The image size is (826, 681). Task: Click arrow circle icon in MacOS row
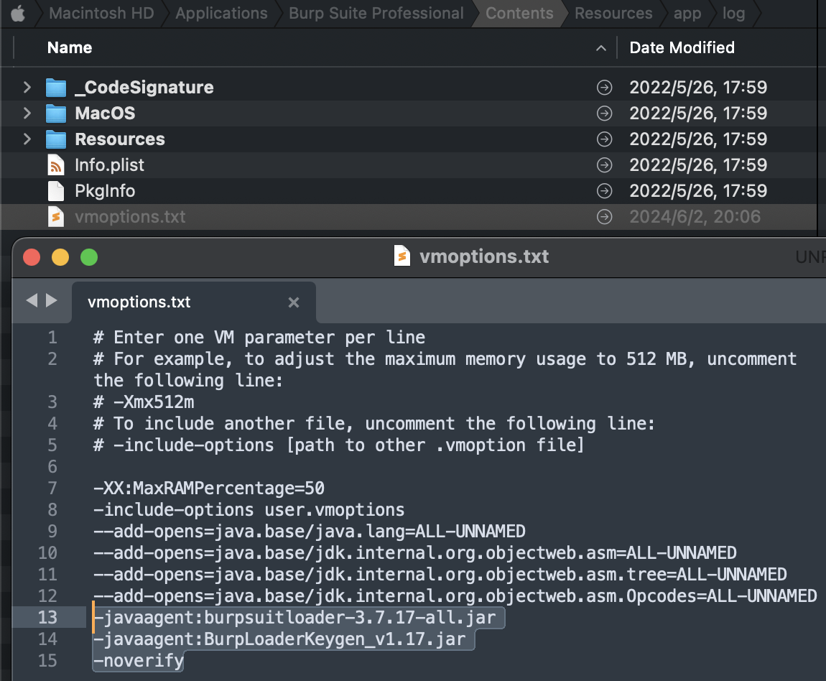pyautogui.click(x=604, y=114)
